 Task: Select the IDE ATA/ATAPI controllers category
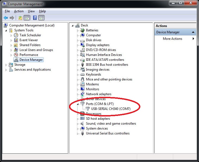coord(105,60)
